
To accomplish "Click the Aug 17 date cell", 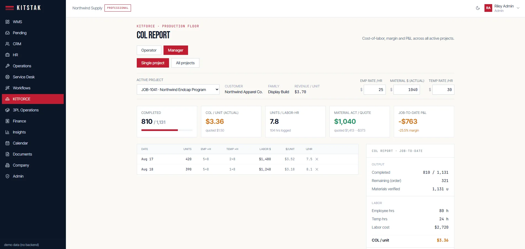I will pos(147,159).
